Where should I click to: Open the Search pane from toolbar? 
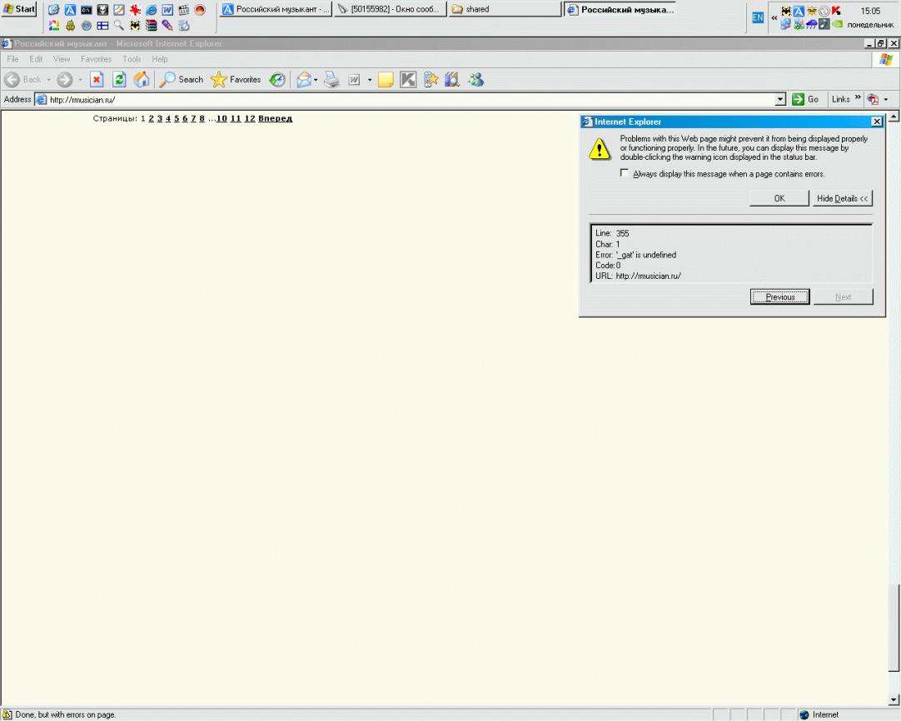[x=182, y=80]
